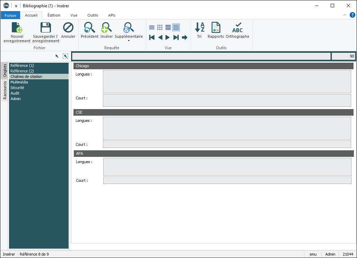The height and width of the screenshot is (258, 357).
Task: Collapse the ribbon with the chevron
Action: [x=345, y=15]
